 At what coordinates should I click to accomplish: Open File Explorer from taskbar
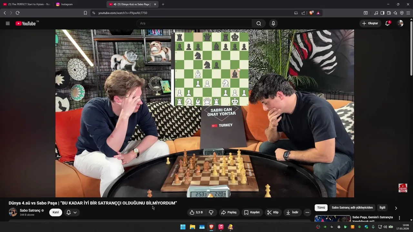(x=192, y=227)
